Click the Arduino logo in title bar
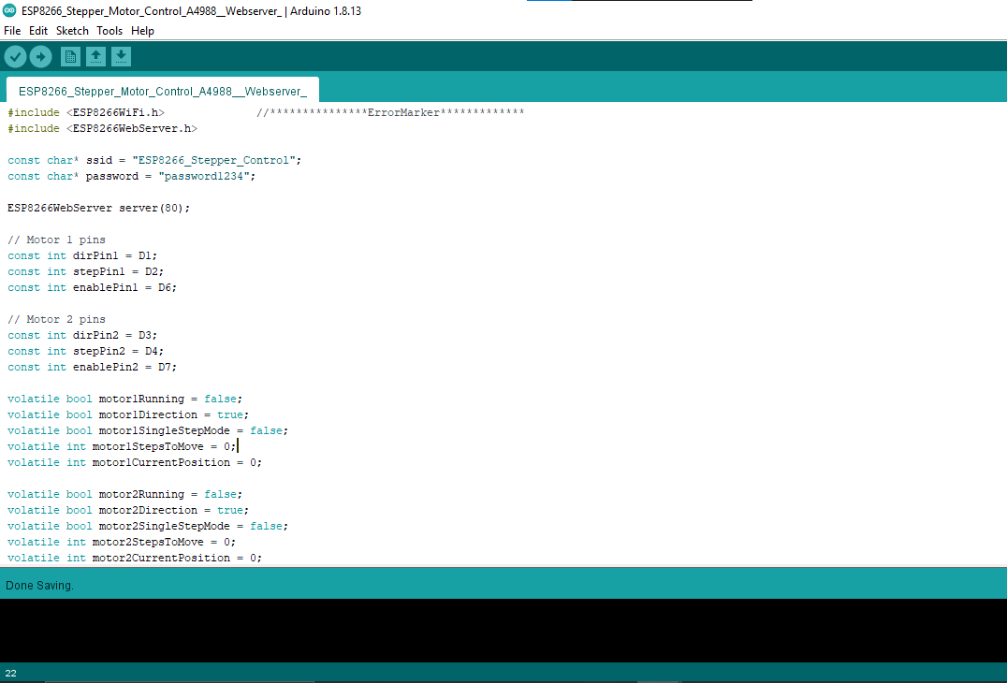 pyautogui.click(x=9, y=10)
